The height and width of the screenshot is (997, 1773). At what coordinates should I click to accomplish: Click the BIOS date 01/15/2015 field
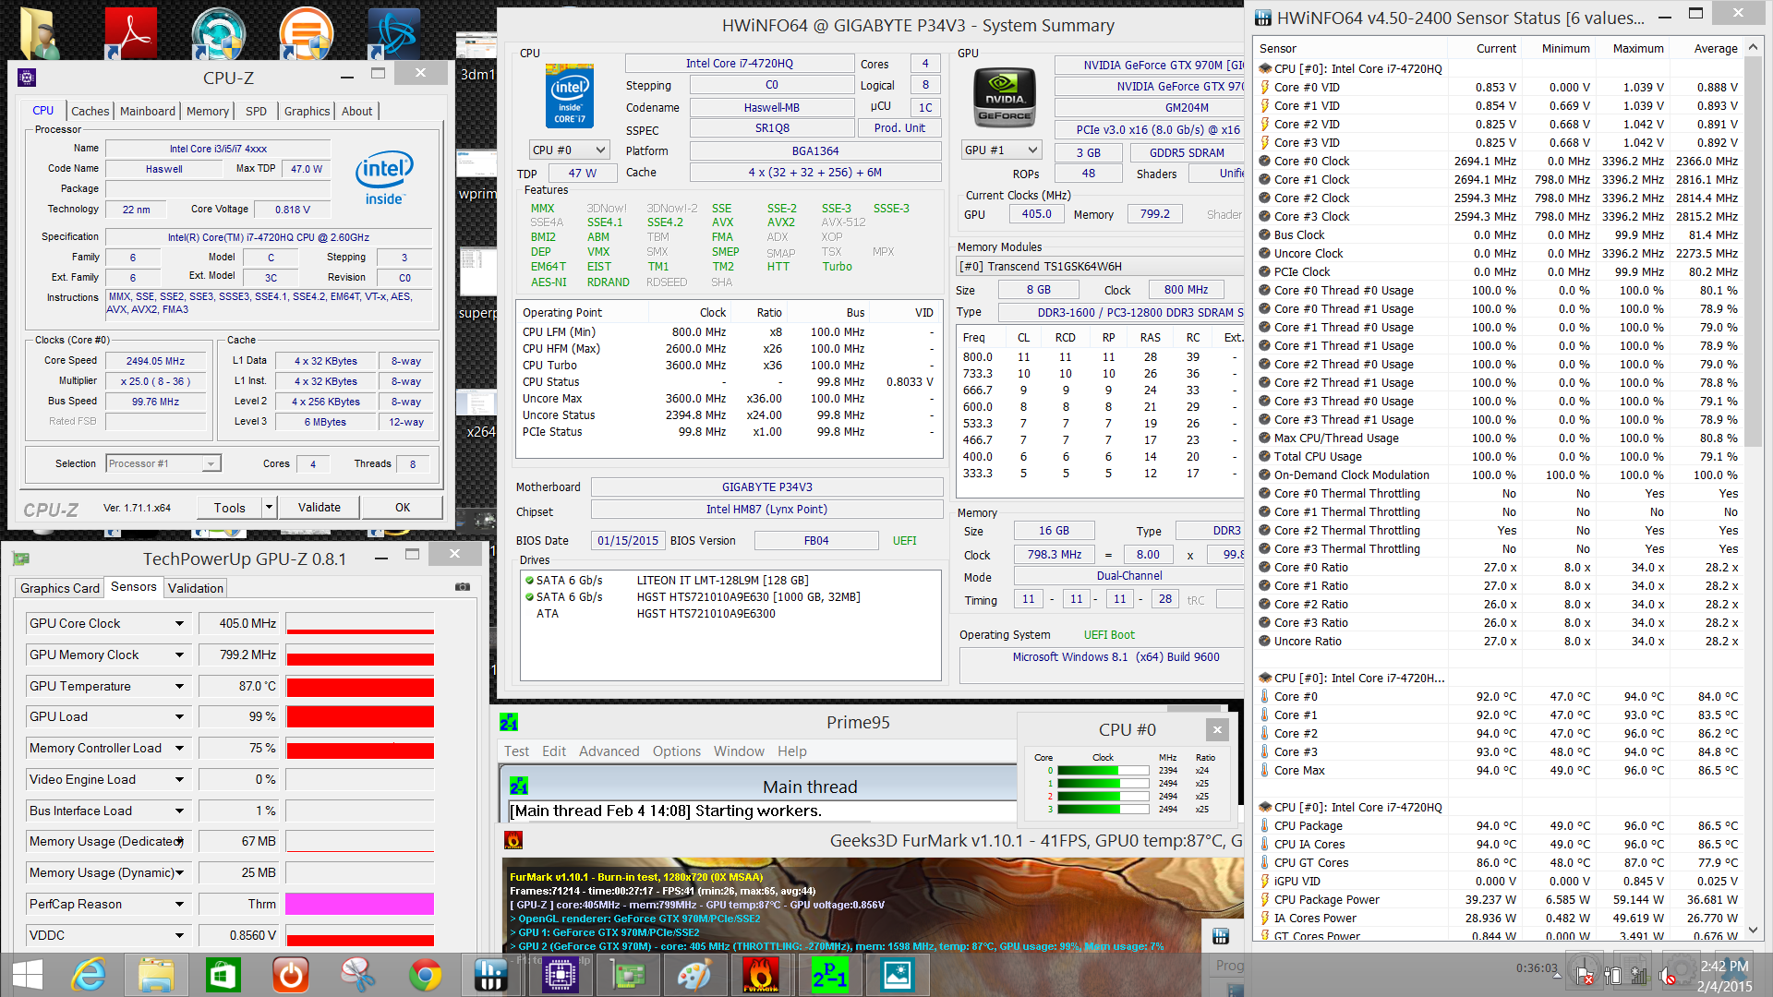tap(628, 540)
